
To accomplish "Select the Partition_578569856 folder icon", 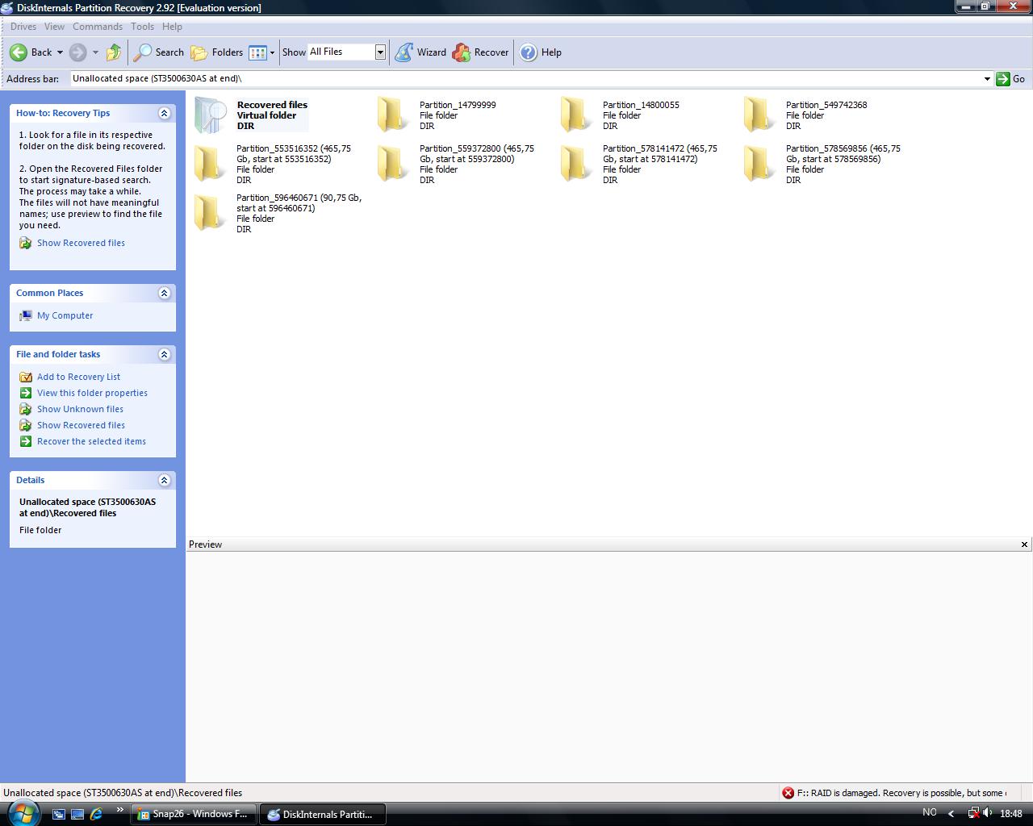I will click(759, 164).
